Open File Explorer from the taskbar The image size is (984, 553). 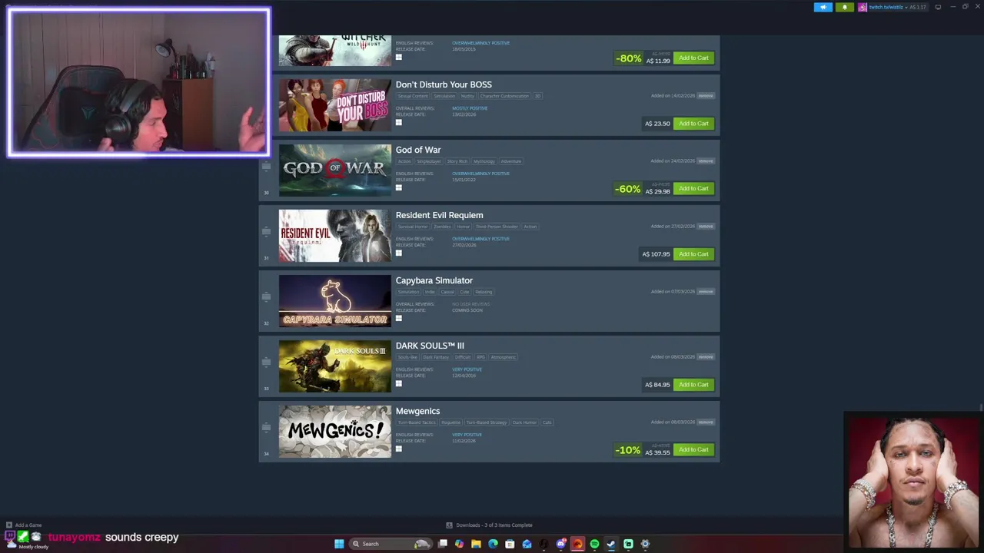point(477,544)
